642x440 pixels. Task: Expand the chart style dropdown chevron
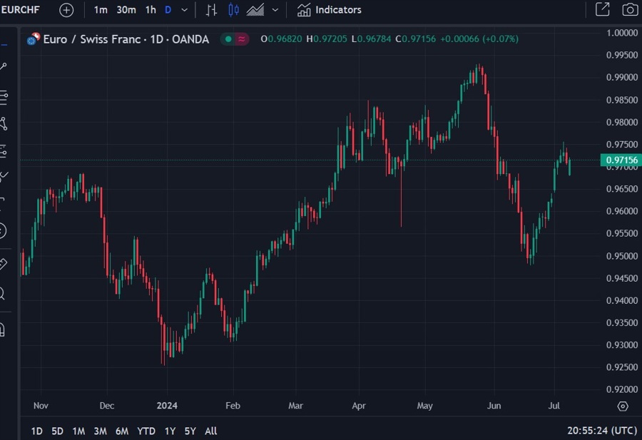(x=275, y=10)
